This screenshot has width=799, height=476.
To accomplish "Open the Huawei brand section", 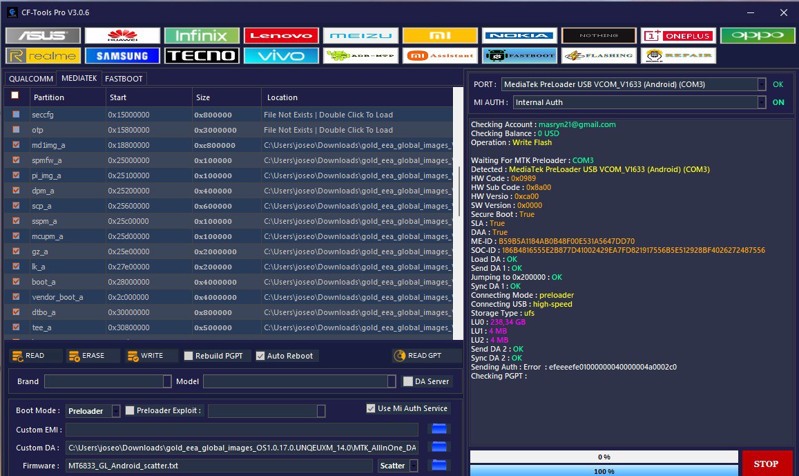I will click(x=122, y=35).
